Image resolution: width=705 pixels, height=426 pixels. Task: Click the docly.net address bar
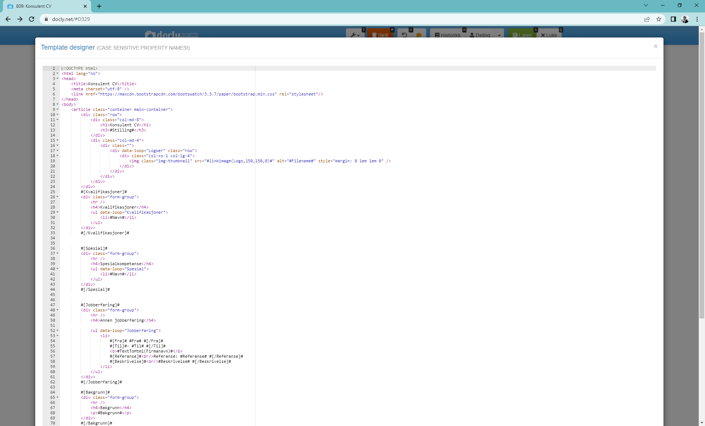click(x=341, y=19)
